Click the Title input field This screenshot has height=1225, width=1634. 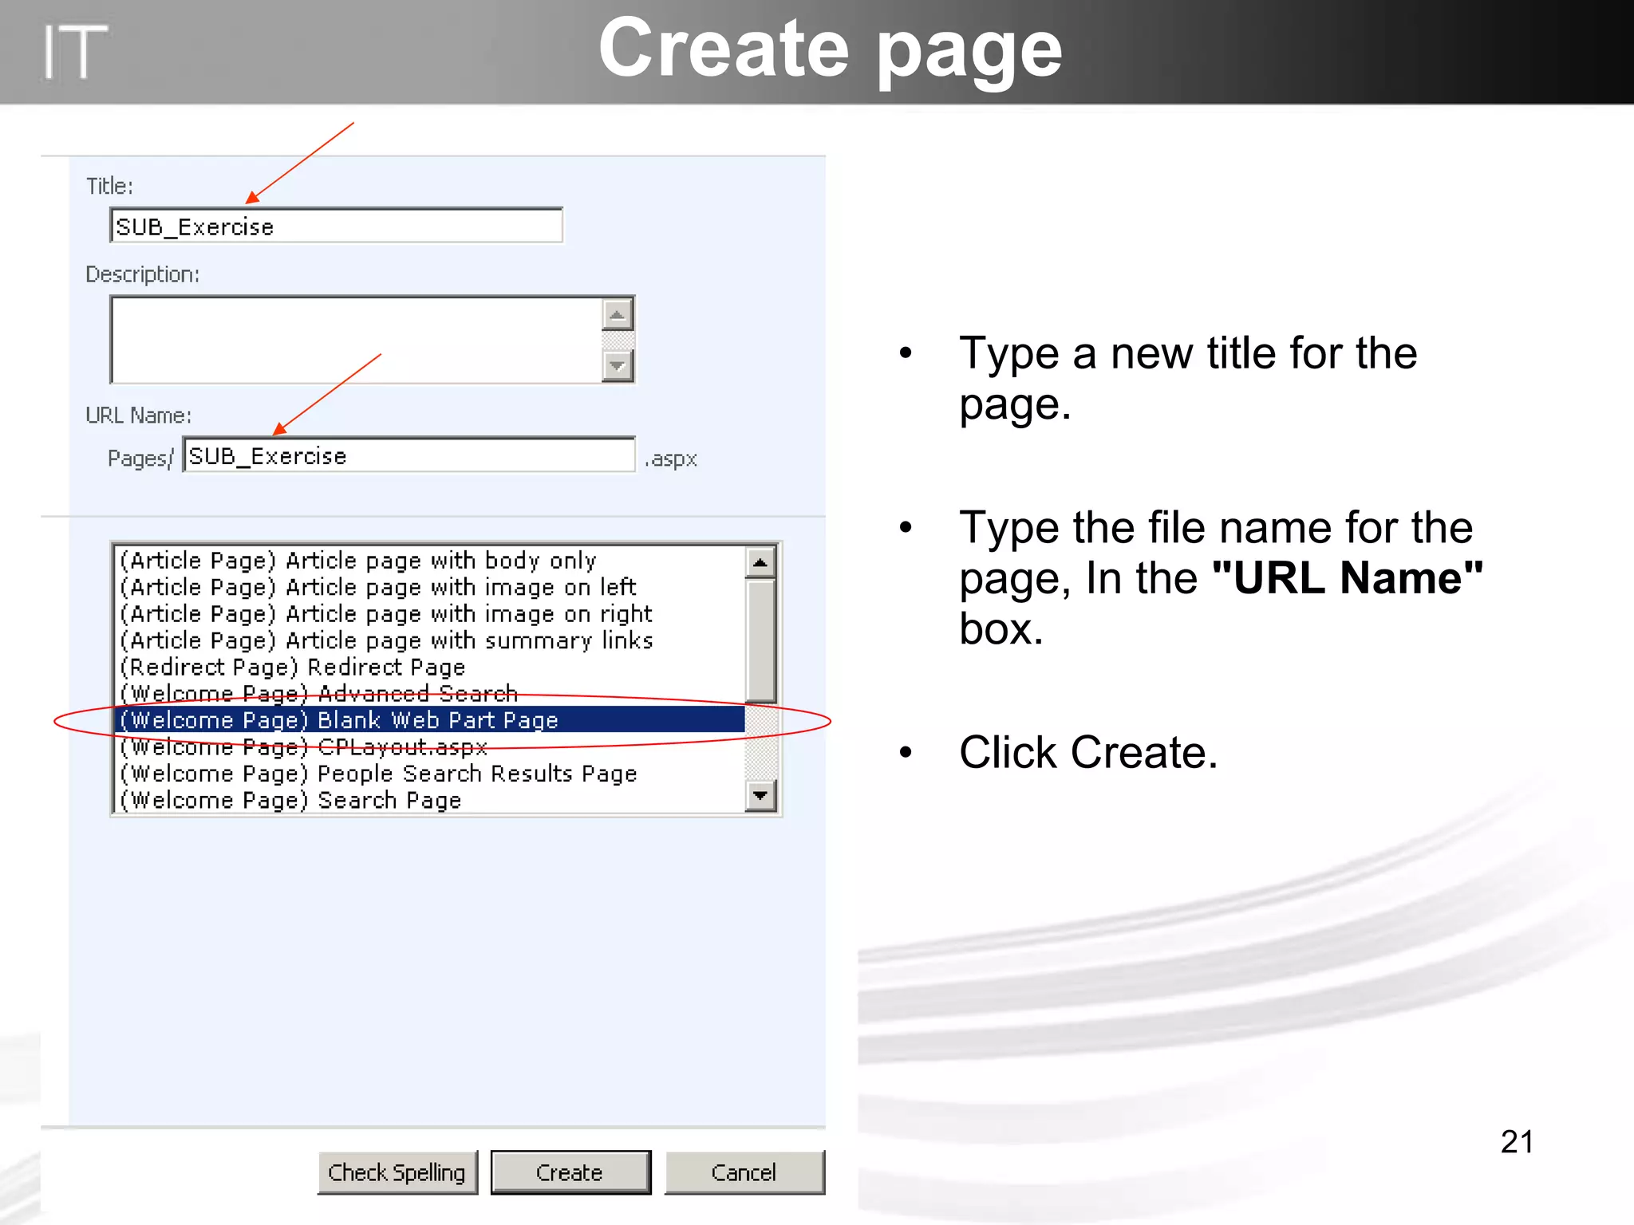pos(336,226)
